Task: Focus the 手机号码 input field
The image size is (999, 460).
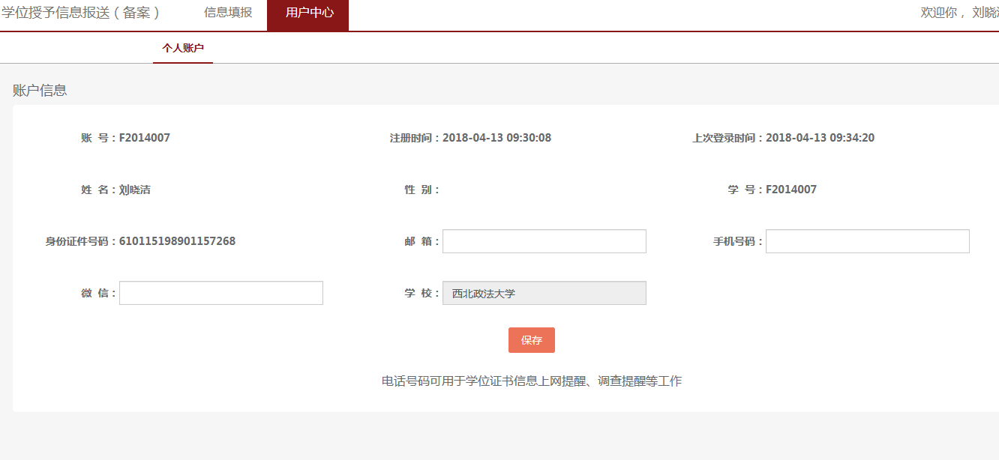Action: click(x=868, y=241)
